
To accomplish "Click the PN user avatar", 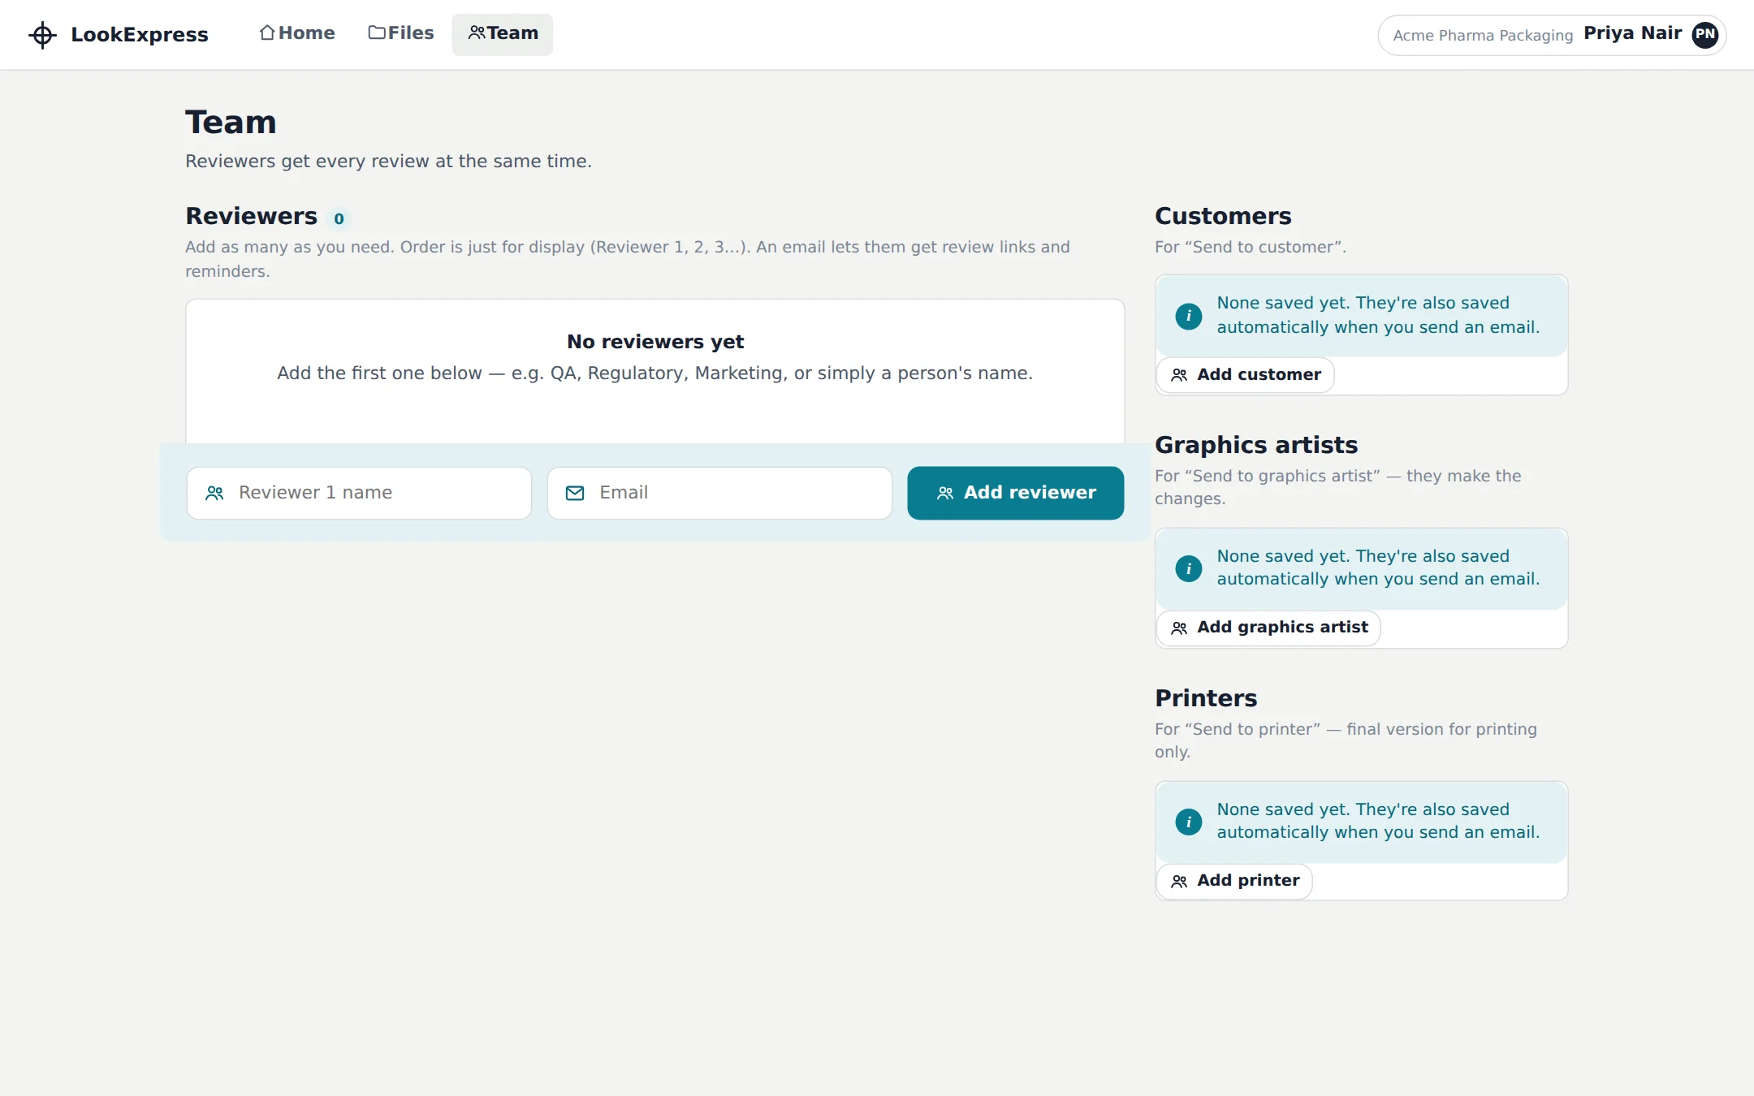I will pyautogui.click(x=1704, y=34).
